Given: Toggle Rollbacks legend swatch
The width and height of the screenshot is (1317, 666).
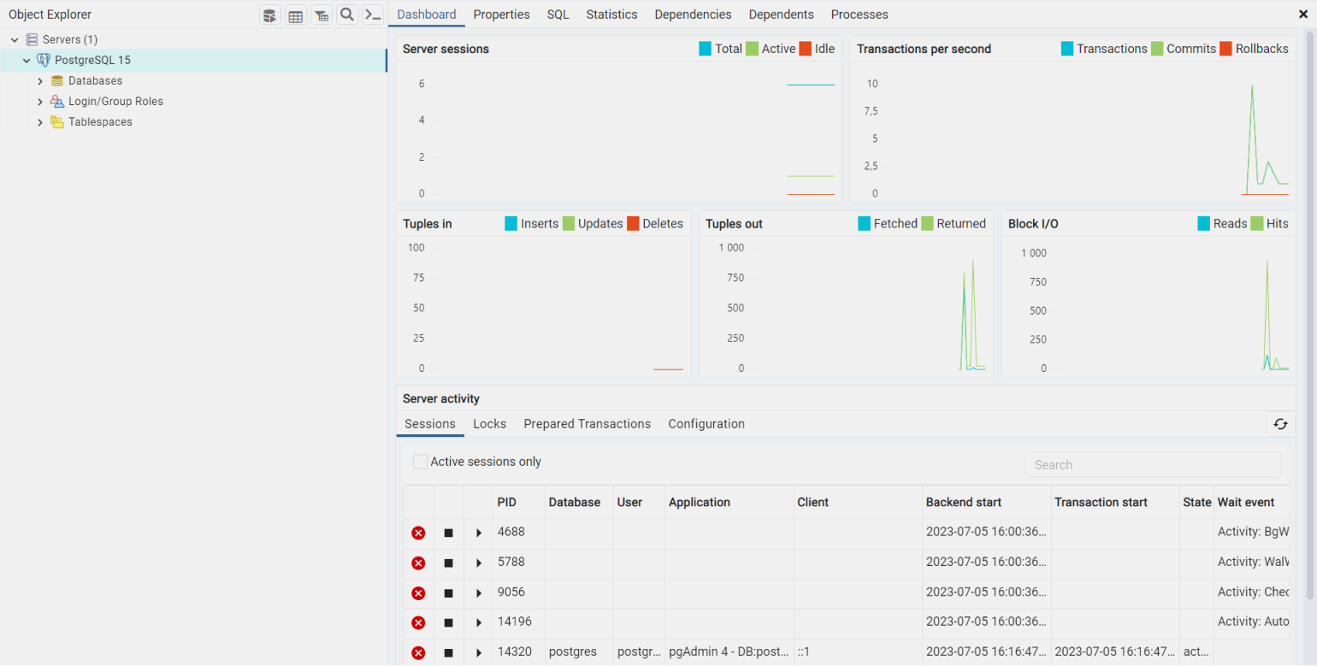Looking at the screenshot, I should [1225, 49].
